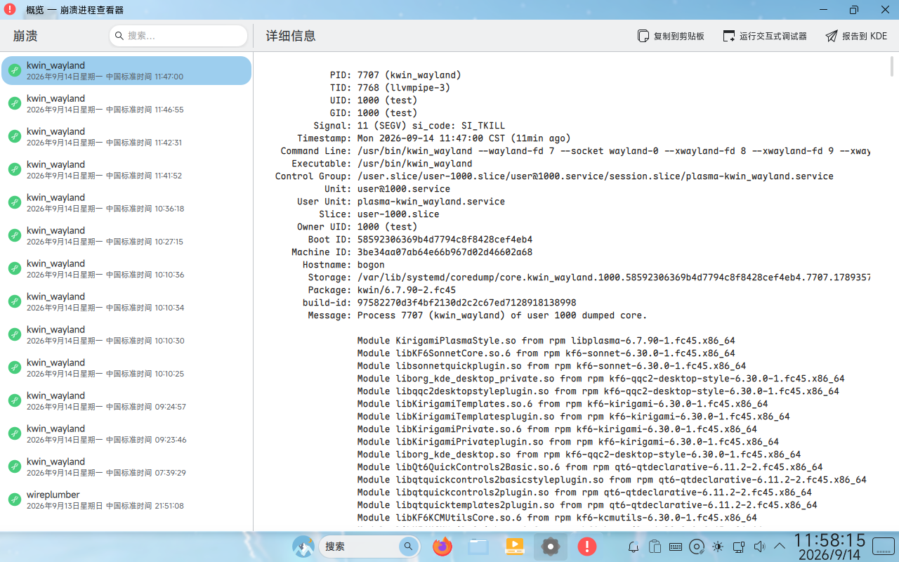This screenshot has width=899, height=562.
Task: Open the system settings gear in the taskbar
Action: 551,547
